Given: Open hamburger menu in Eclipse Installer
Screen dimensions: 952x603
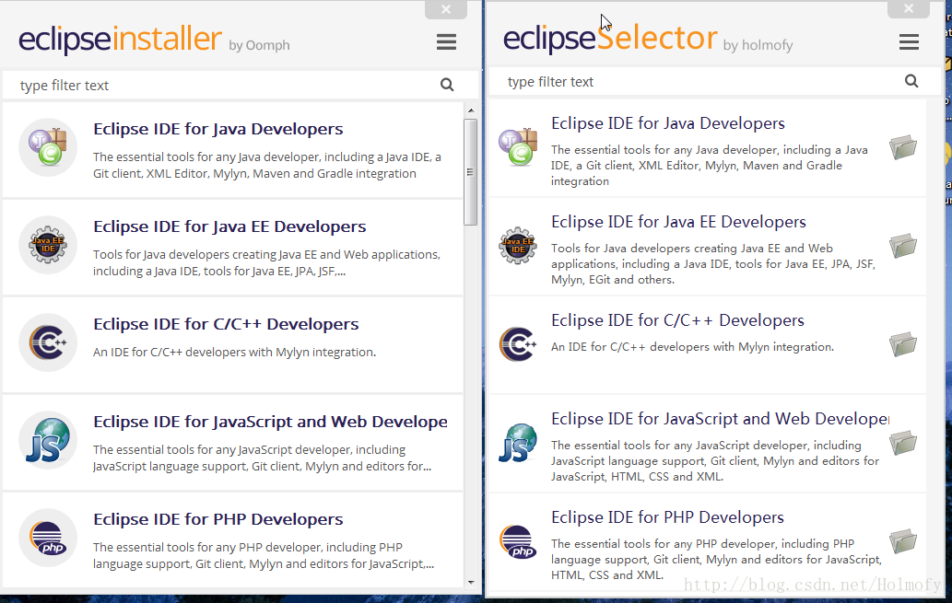Looking at the screenshot, I should 446,41.
